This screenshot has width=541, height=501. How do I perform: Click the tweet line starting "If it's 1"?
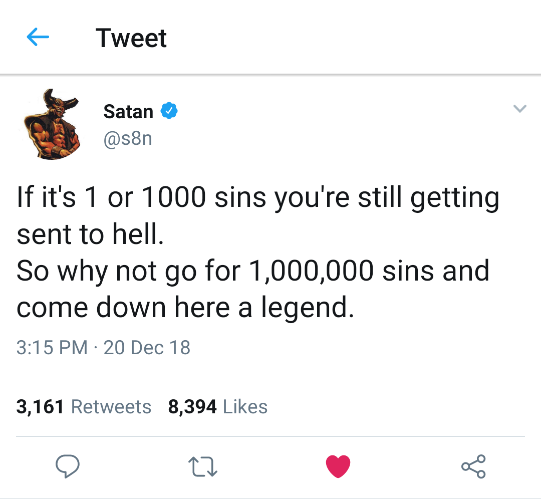(x=257, y=197)
